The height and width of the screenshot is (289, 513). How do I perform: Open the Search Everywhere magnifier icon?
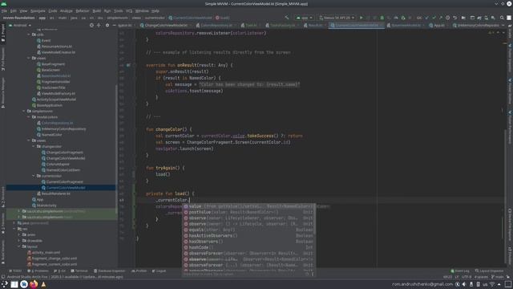(502, 18)
